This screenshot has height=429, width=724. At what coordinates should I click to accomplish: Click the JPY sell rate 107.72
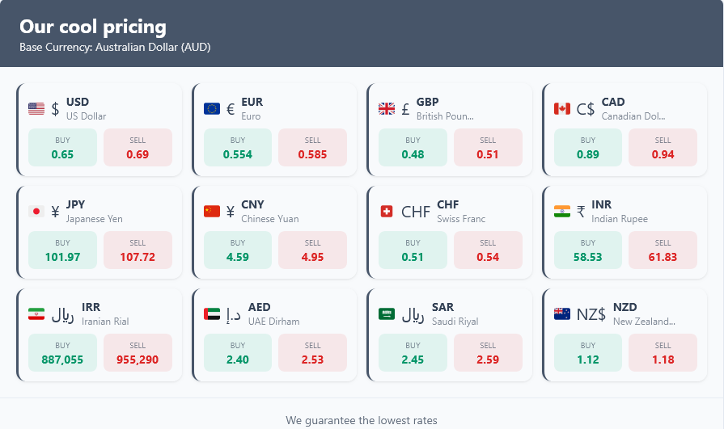[x=138, y=257]
